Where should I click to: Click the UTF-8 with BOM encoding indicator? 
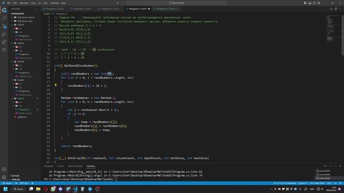[317, 183]
